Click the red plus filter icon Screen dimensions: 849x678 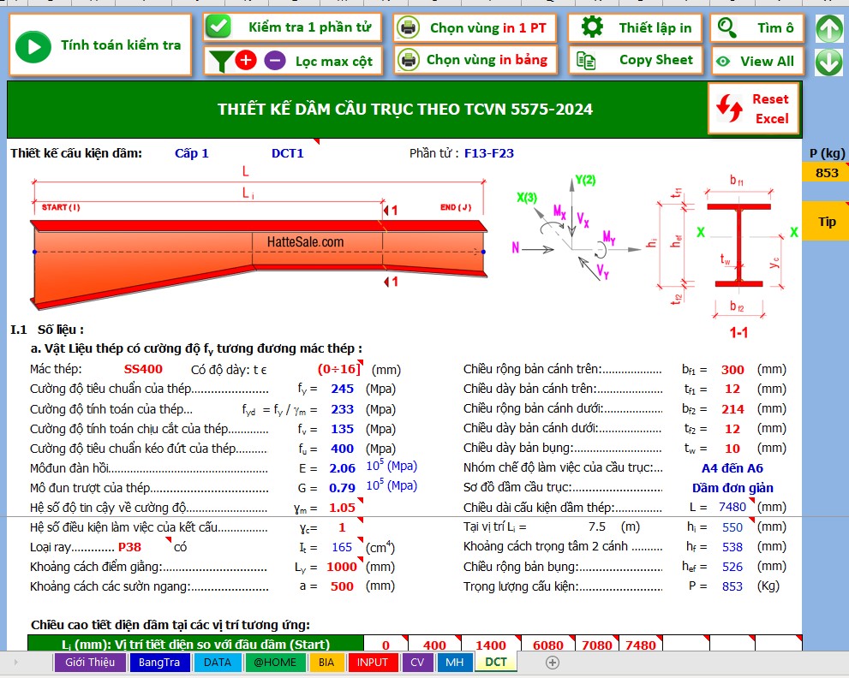click(x=246, y=60)
